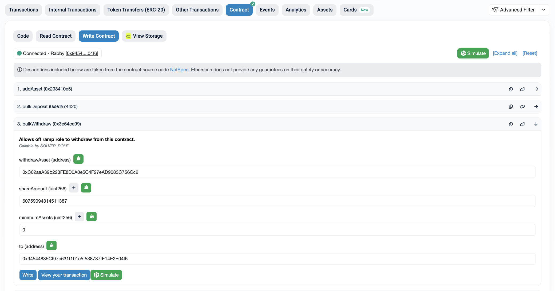Click green icon next to withdrawAsset label
The image size is (555, 291).
pyautogui.click(x=78, y=159)
